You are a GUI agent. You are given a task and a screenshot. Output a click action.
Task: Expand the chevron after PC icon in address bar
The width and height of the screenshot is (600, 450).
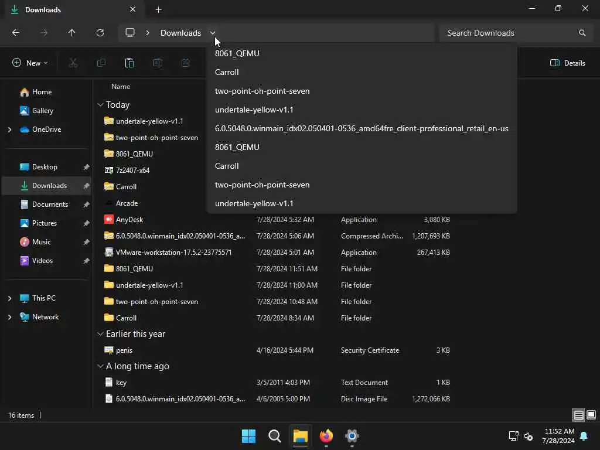[x=148, y=33]
